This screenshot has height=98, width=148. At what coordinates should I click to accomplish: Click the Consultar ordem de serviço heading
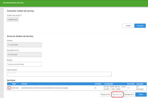click(20, 11)
